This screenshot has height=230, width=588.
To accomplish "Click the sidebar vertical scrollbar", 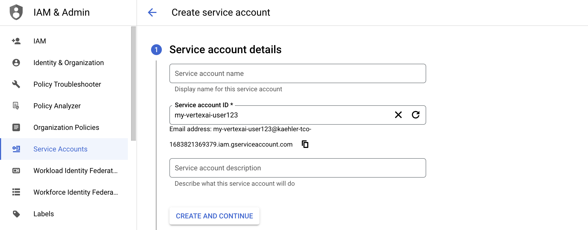I will [134, 84].
